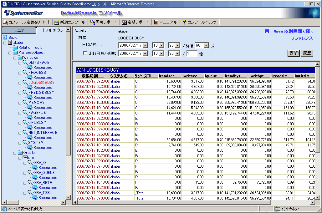Open the 日時/範囲 date dropdown

146,45
